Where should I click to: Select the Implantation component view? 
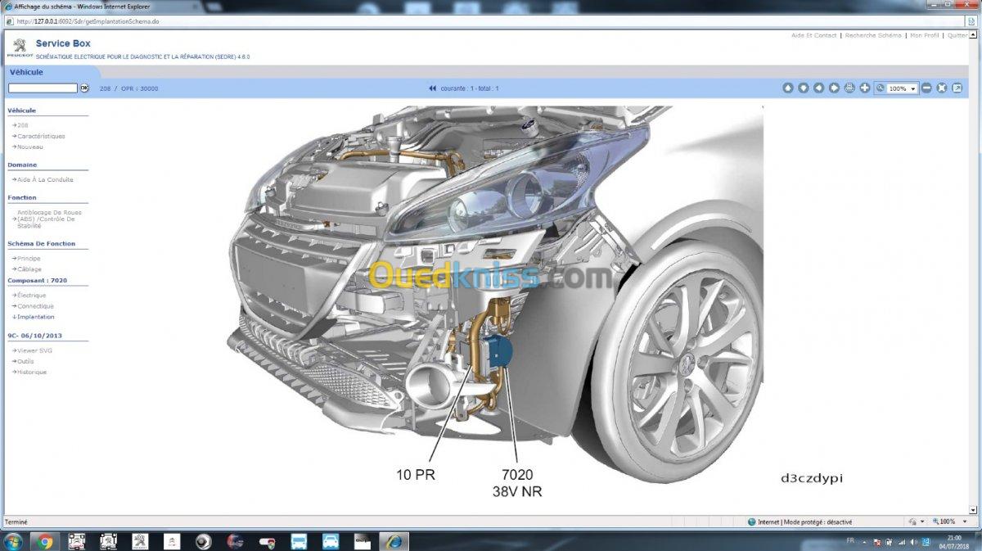(36, 317)
